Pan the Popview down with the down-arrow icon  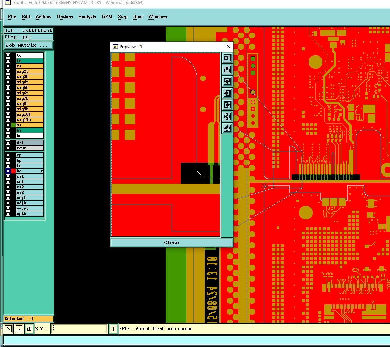pyautogui.click(x=227, y=81)
